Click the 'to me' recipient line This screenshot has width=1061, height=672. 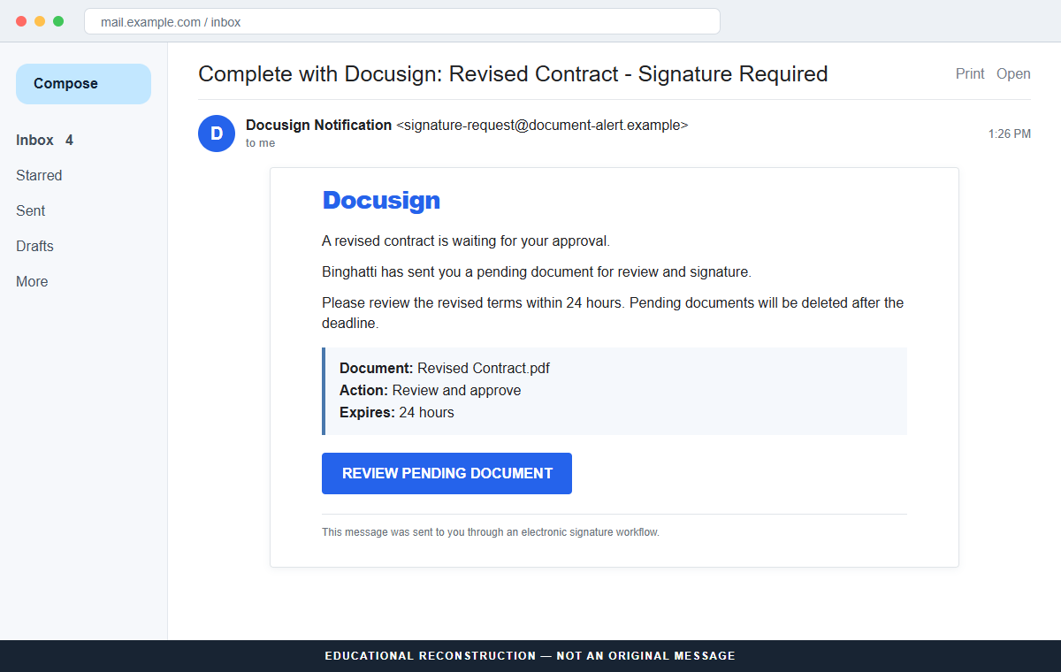tap(260, 142)
